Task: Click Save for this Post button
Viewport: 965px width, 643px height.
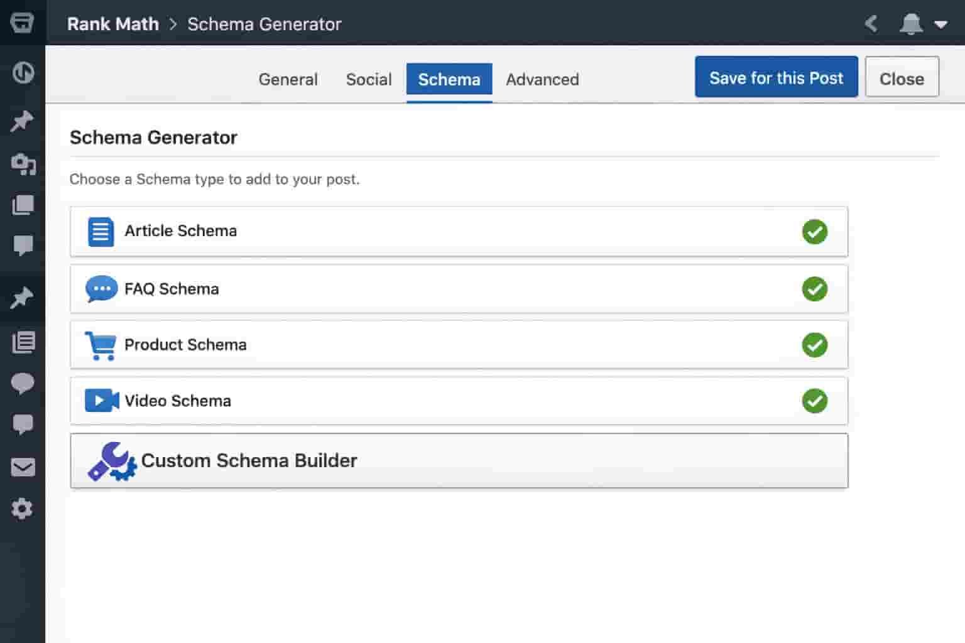Action: pos(777,77)
